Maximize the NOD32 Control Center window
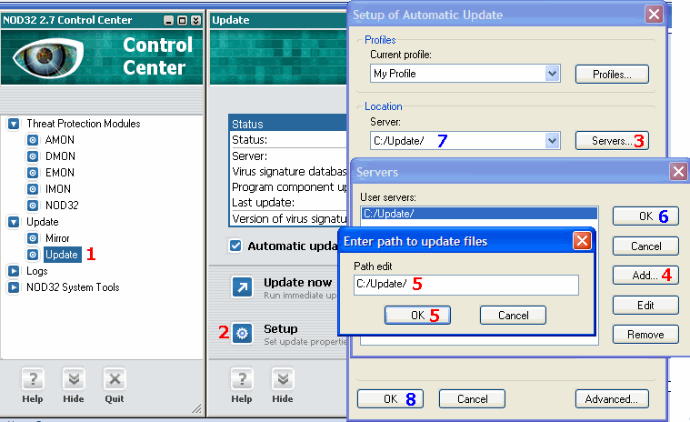The image size is (690, 422). click(182, 21)
